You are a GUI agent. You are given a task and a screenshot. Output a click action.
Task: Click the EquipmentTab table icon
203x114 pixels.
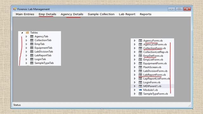(32, 48)
